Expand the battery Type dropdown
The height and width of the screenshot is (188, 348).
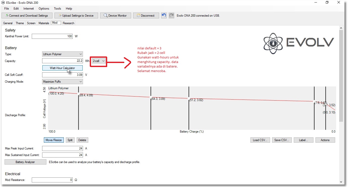pos(62,54)
